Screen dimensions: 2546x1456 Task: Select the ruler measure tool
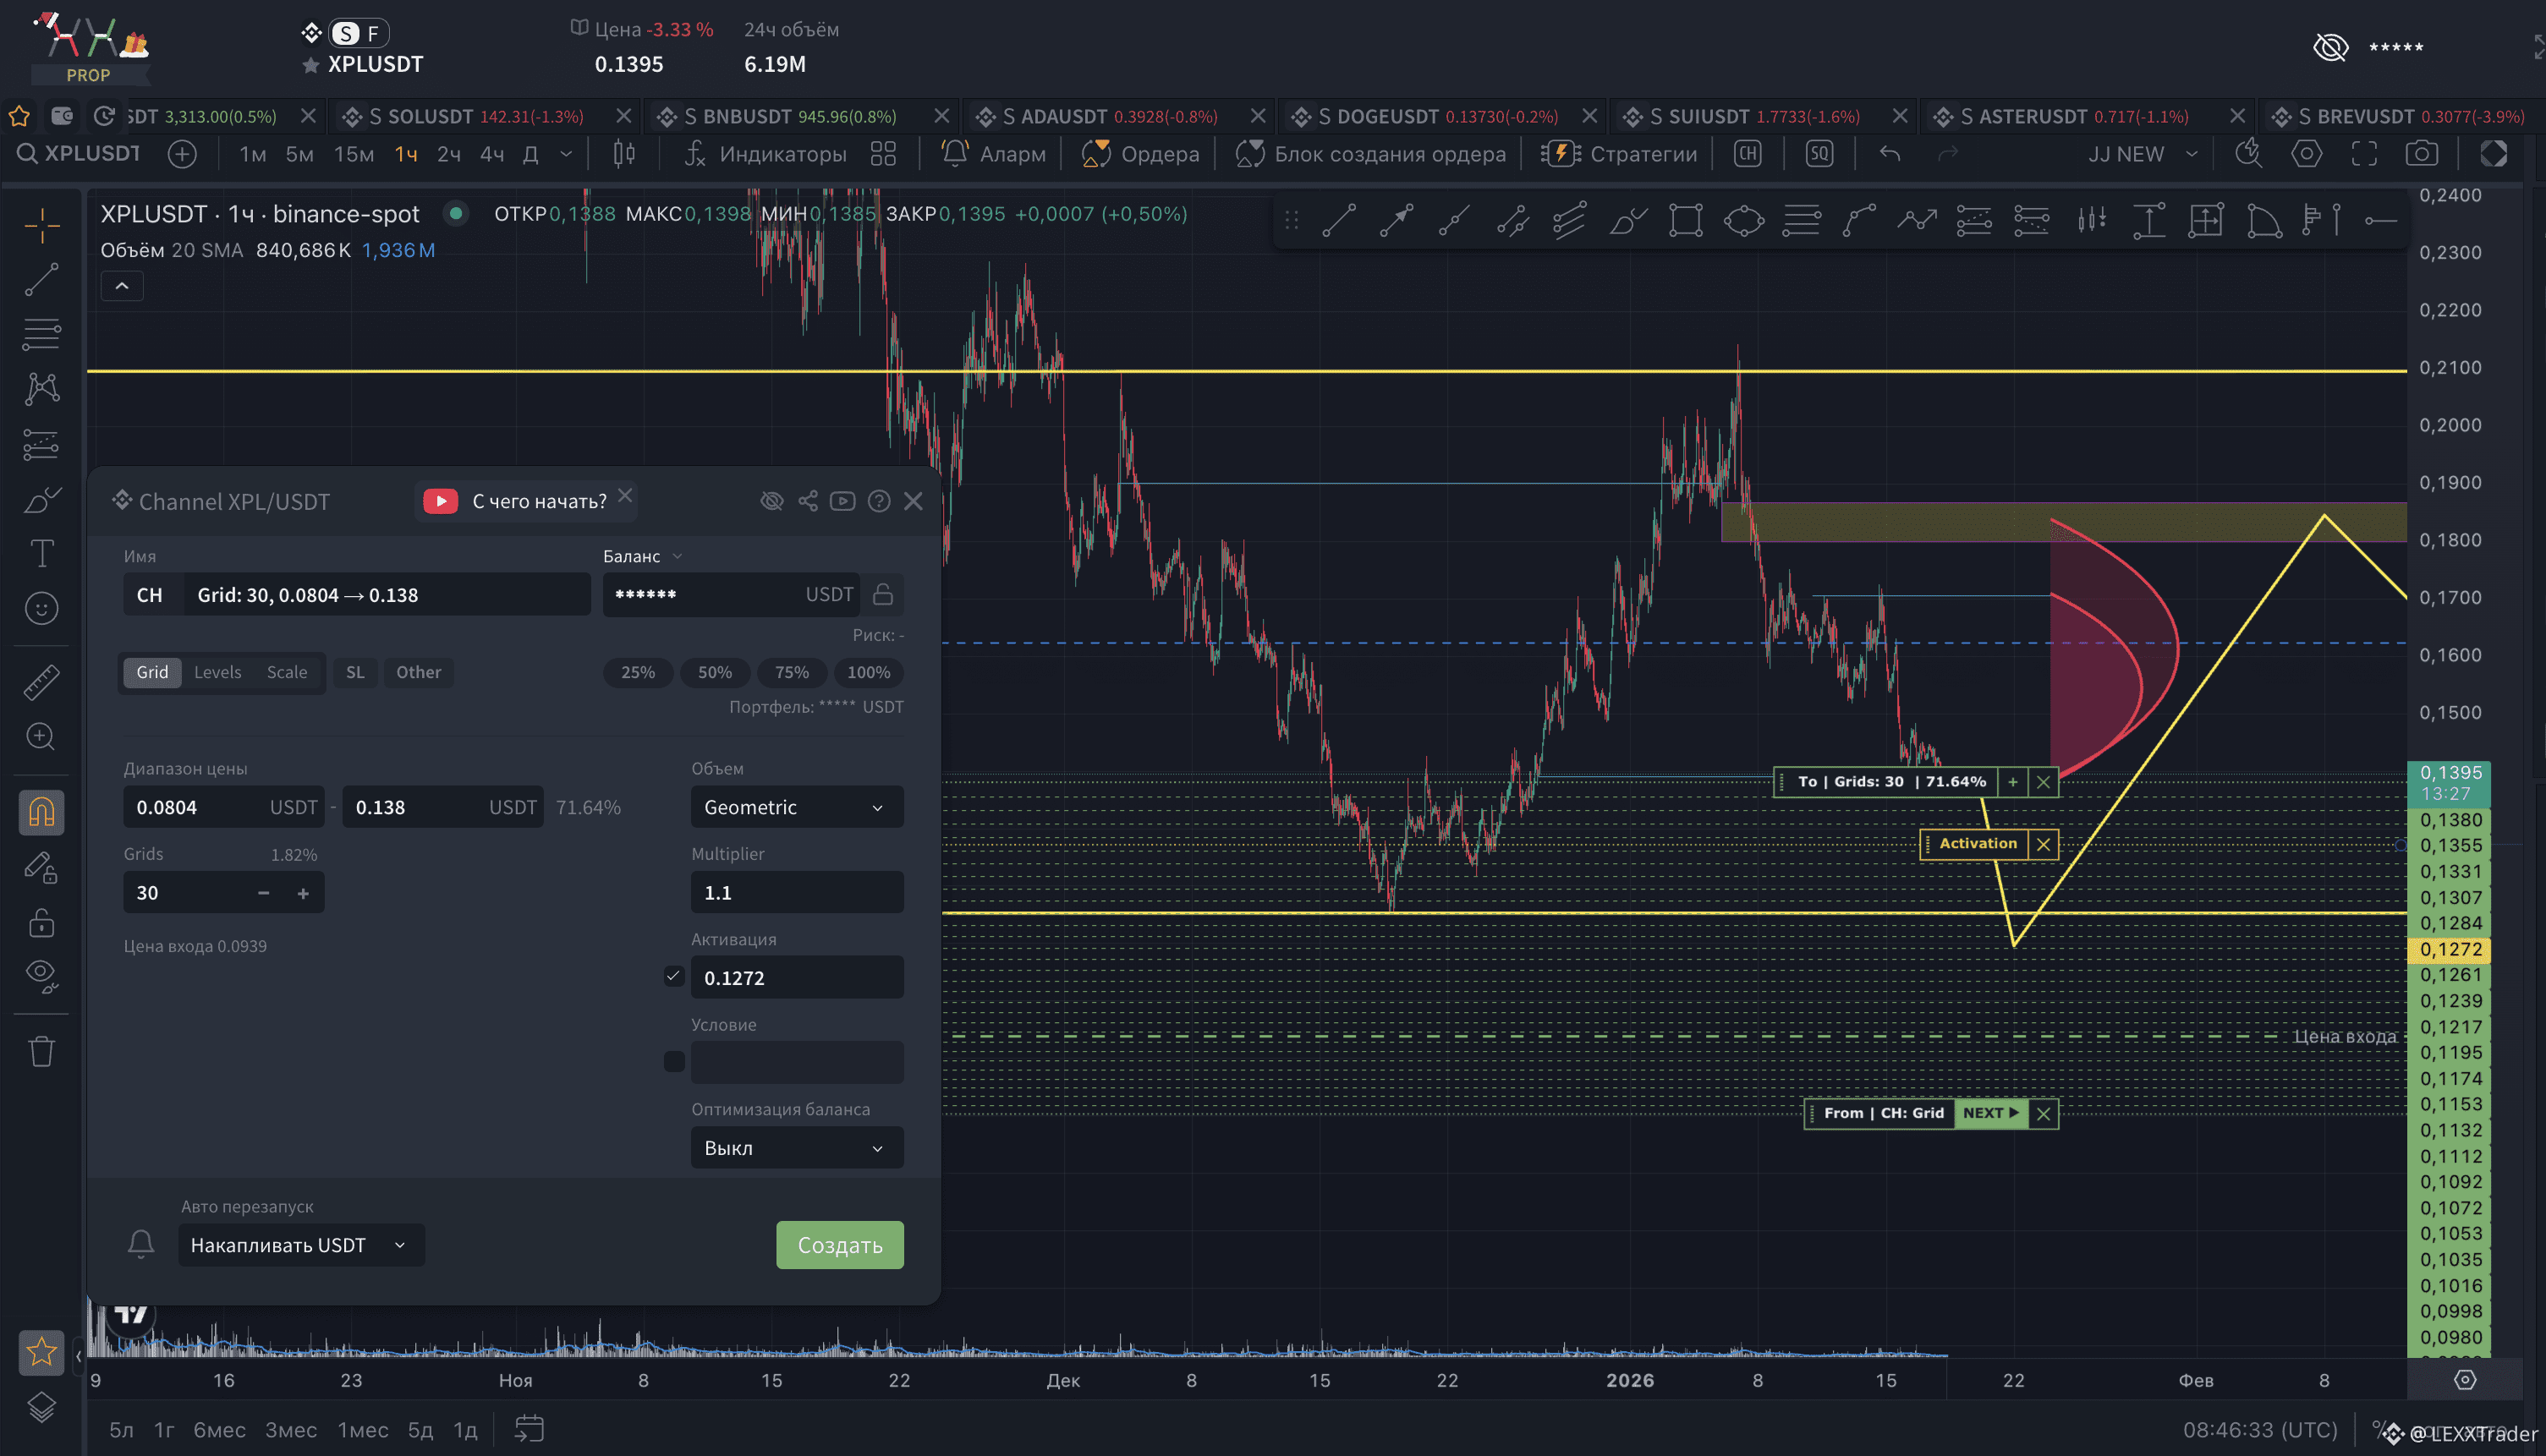[x=41, y=682]
